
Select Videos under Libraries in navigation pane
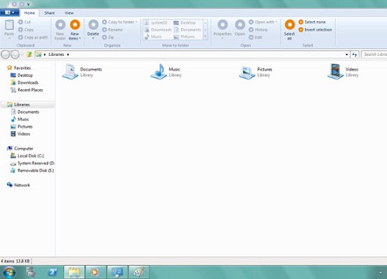point(20,134)
